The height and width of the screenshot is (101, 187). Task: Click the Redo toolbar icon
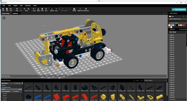[21, 9]
